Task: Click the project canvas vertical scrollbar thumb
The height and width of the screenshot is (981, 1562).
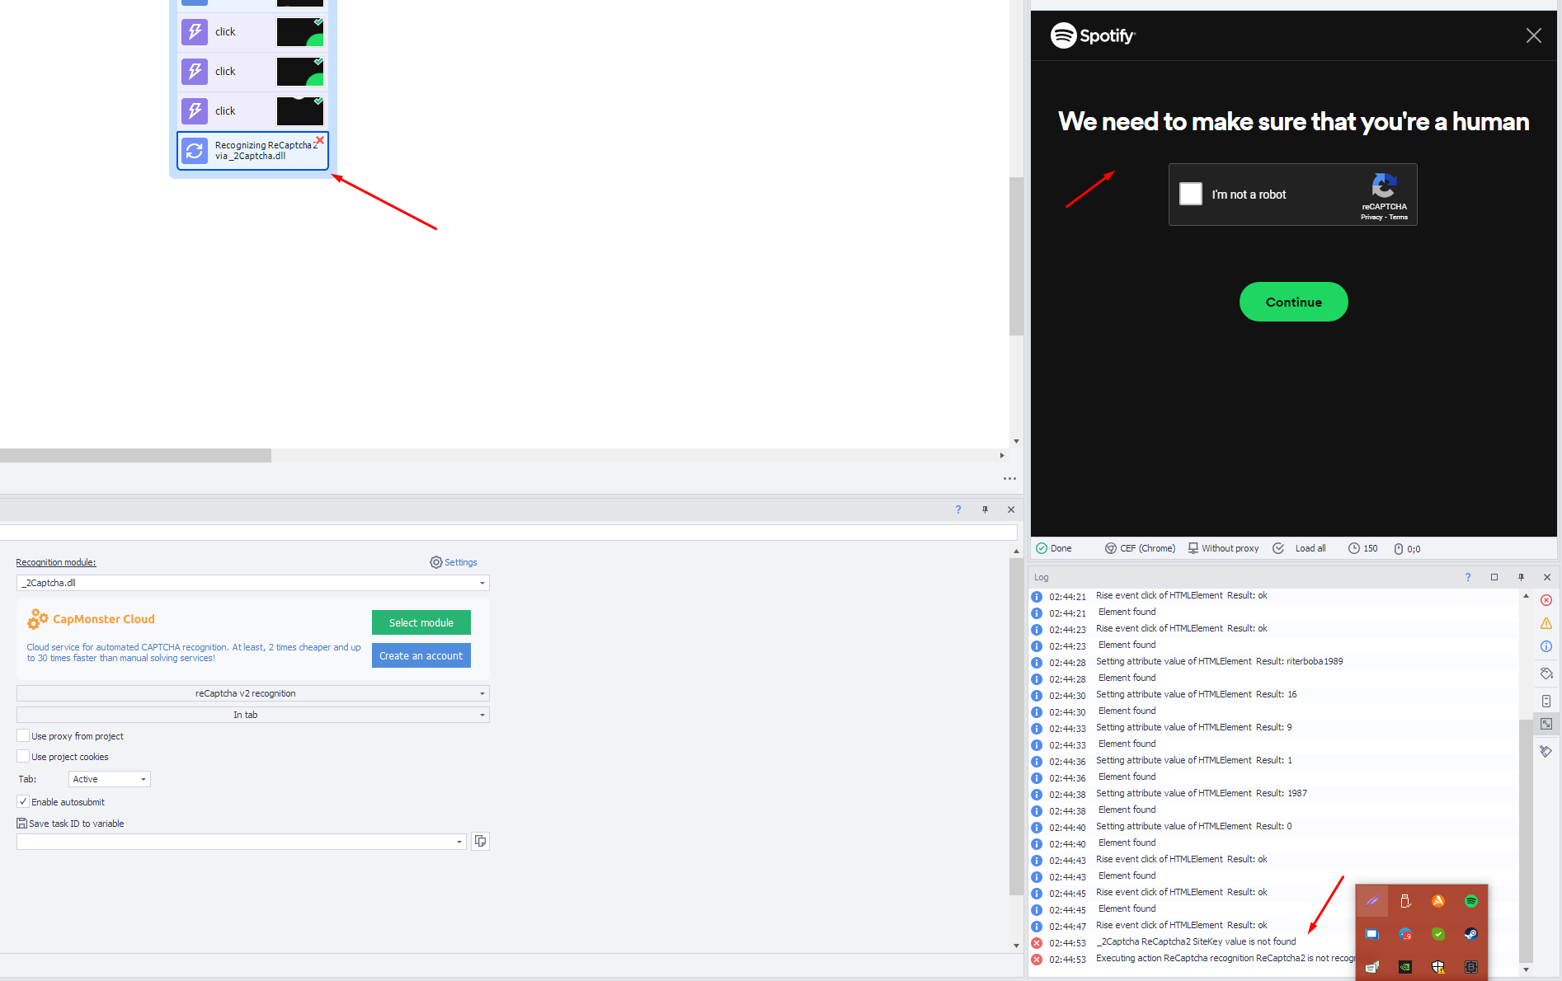Action: click(1016, 256)
